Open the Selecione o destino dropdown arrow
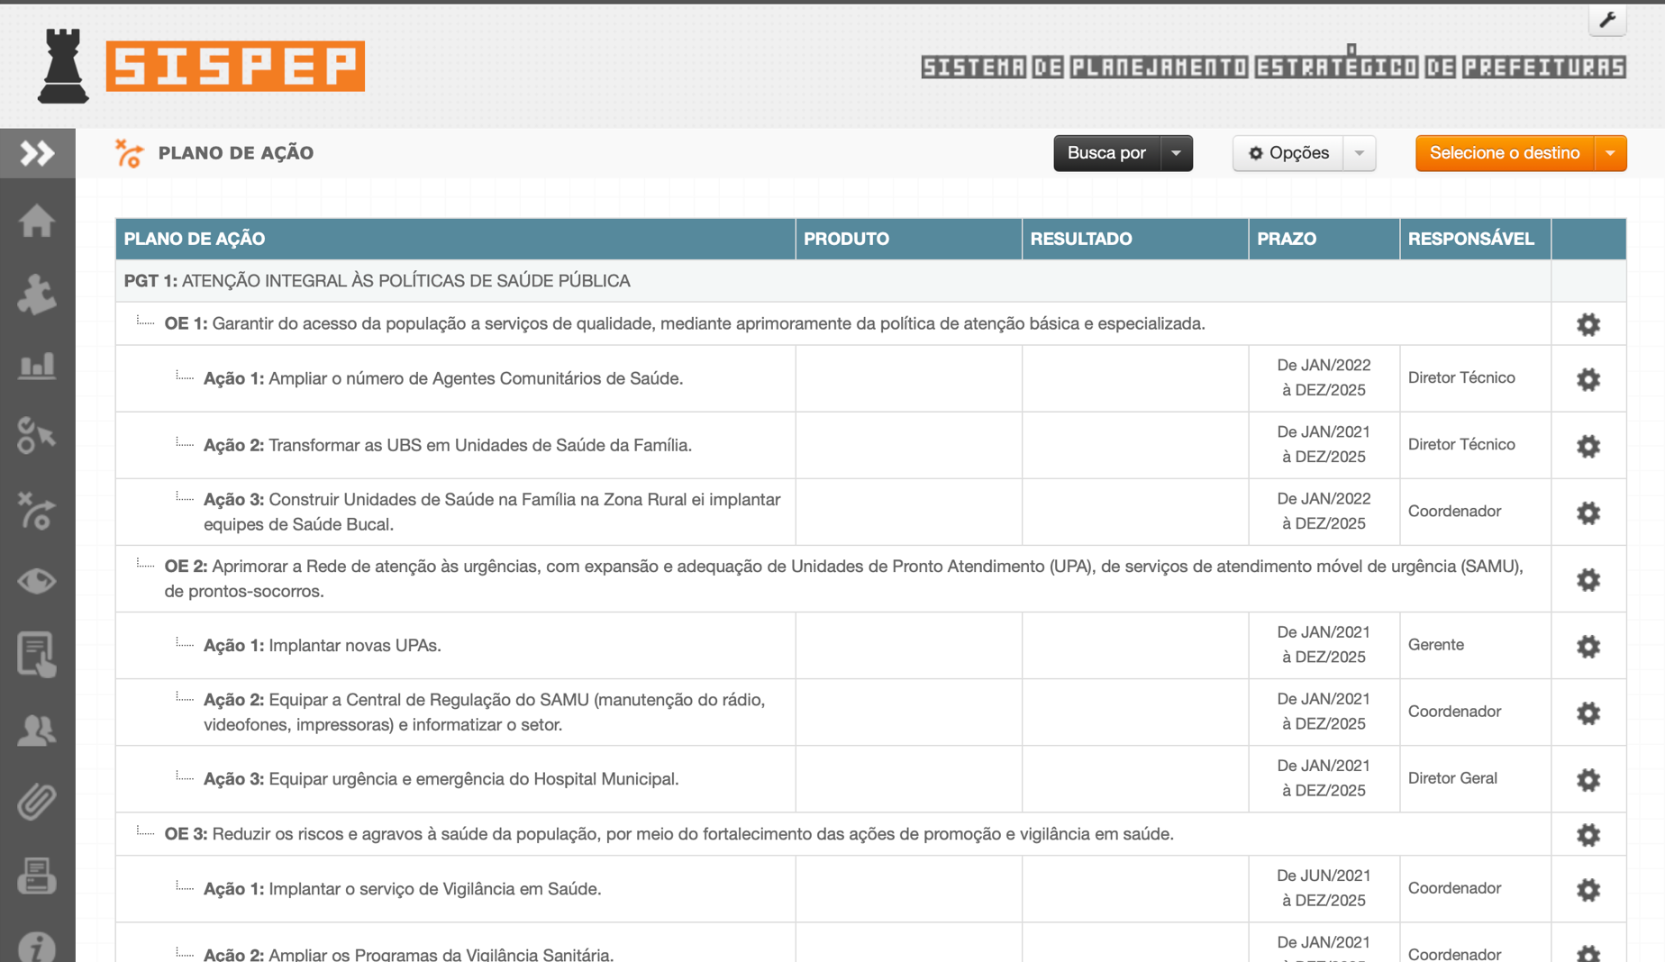Screen dimensions: 1665x962 coord(1610,153)
